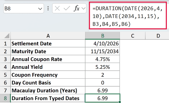Select row 1 header
The width and height of the screenshot is (169, 103).
point(5,43)
